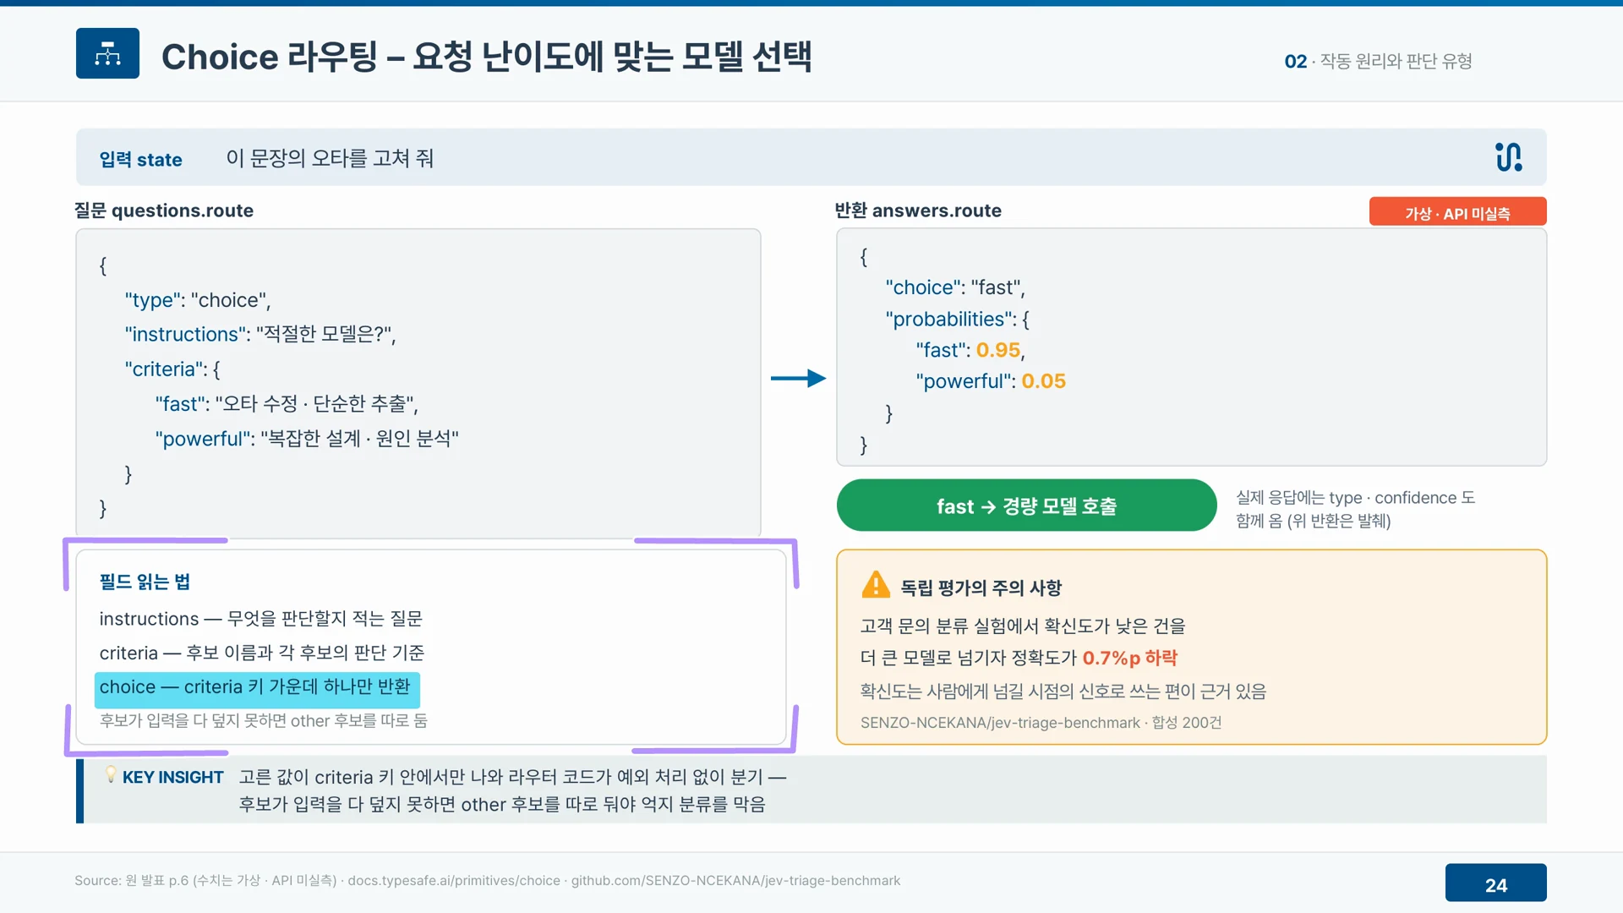
Task: Click the red text '0.7%p 하락'
Action: tap(1130, 658)
